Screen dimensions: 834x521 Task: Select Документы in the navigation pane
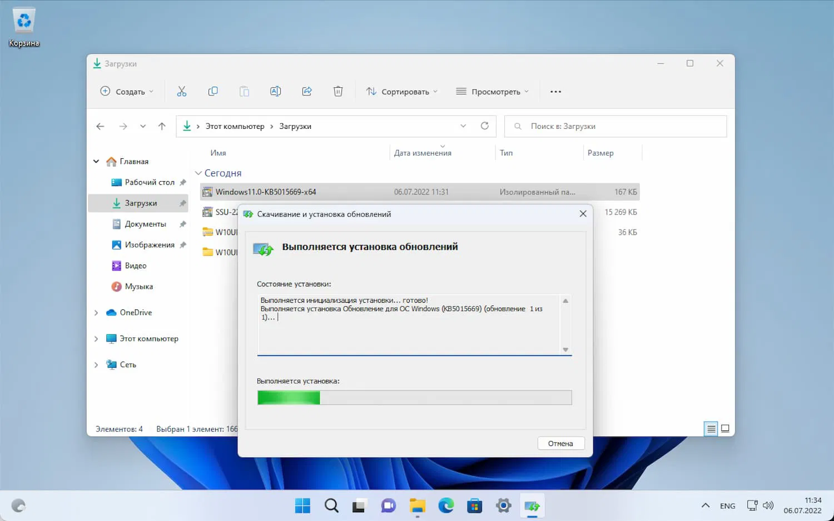[x=145, y=224]
